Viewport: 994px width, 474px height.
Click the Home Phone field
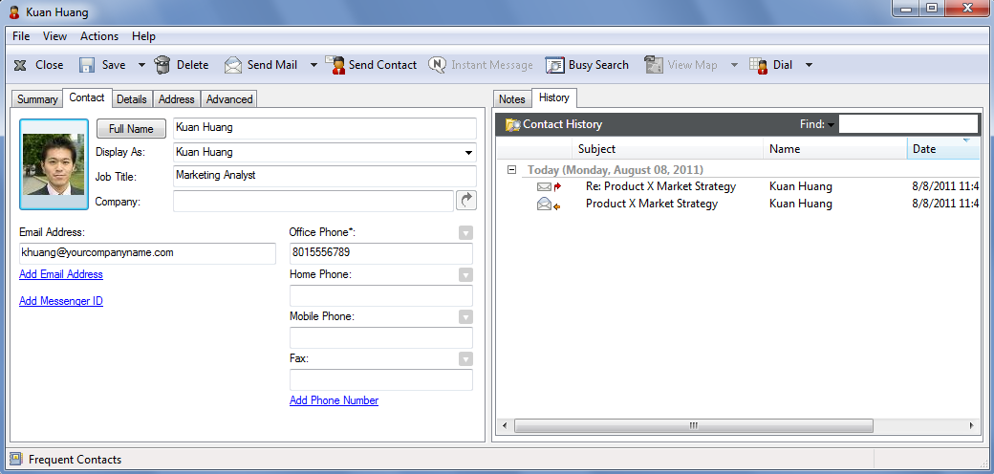pyautogui.click(x=381, y=295)
